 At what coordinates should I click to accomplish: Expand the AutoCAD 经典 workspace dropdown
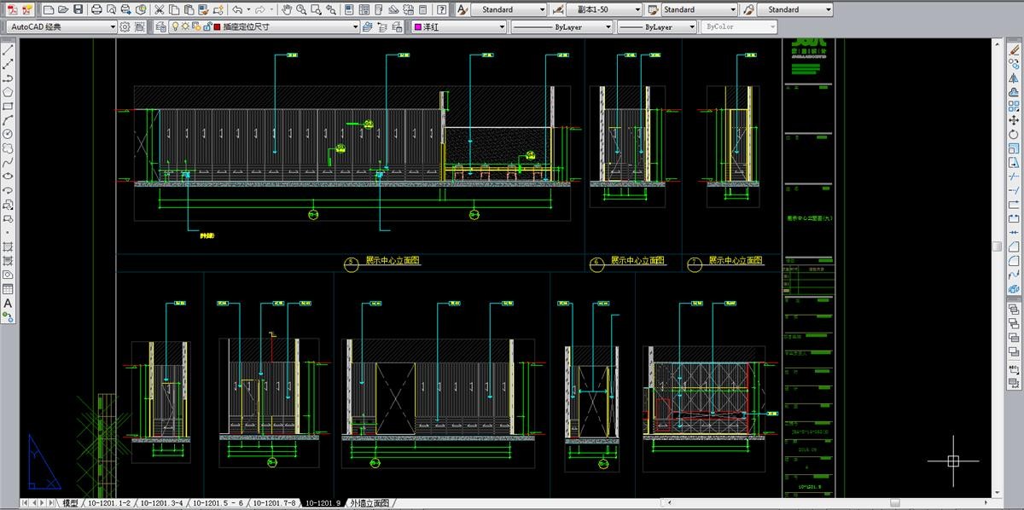(x=113, y=26)
